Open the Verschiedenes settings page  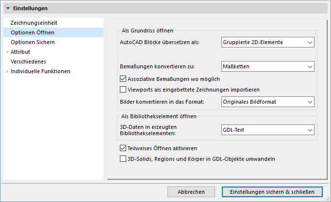(x=28, y=62)
